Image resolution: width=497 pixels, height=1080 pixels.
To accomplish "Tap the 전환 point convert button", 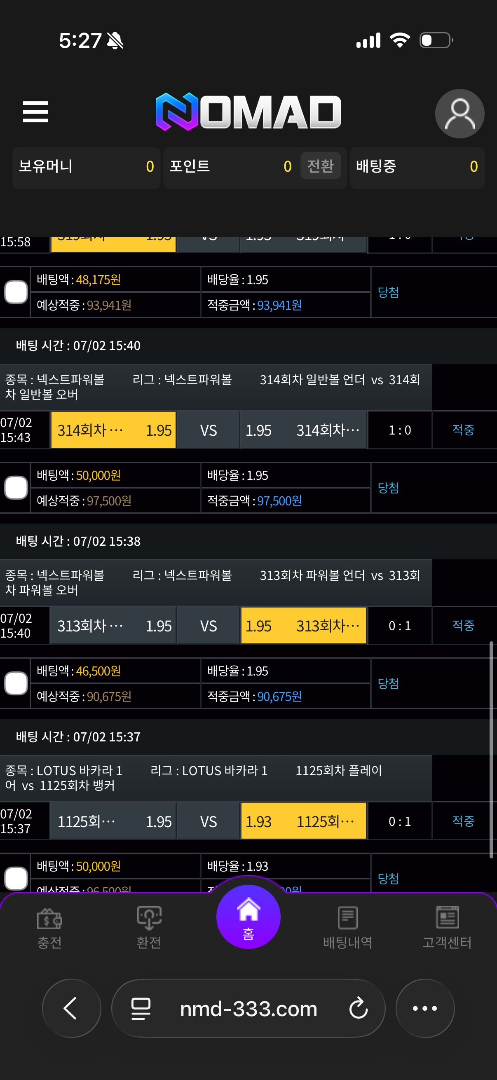I will (x=321, y=166).
